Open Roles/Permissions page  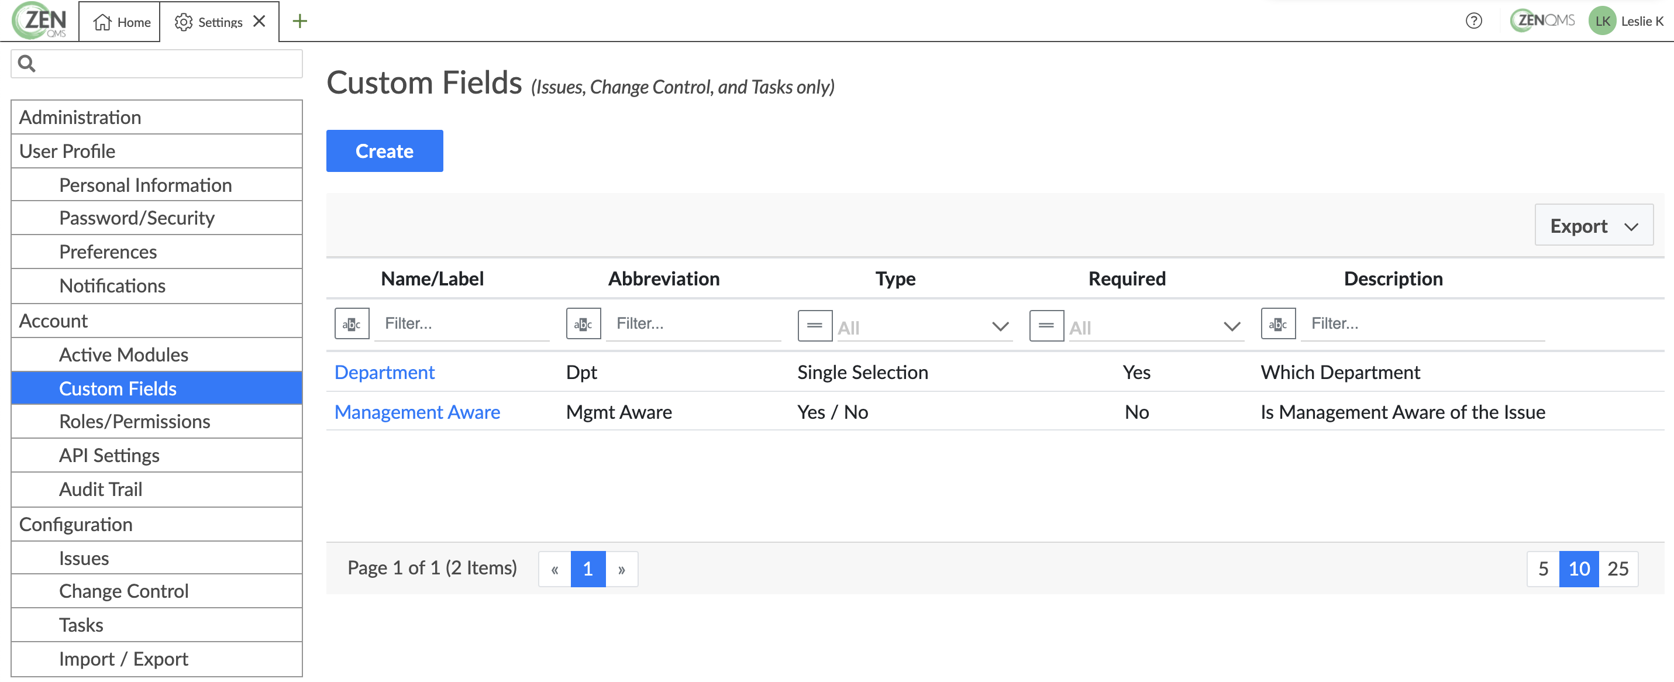point(157,421)
